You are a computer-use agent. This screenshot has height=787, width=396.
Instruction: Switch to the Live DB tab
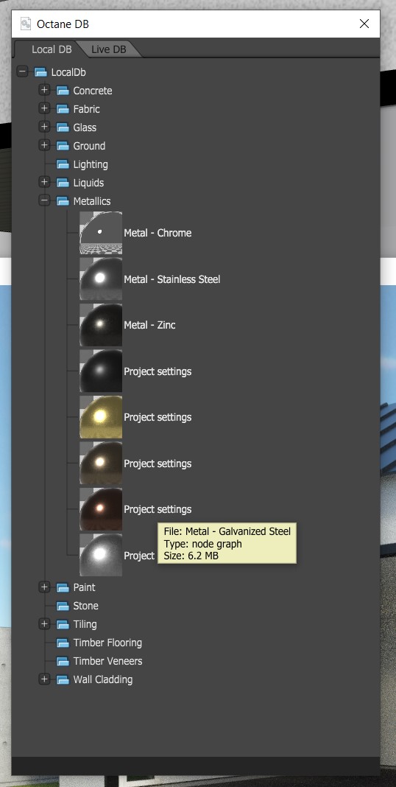tap(109, 49)
